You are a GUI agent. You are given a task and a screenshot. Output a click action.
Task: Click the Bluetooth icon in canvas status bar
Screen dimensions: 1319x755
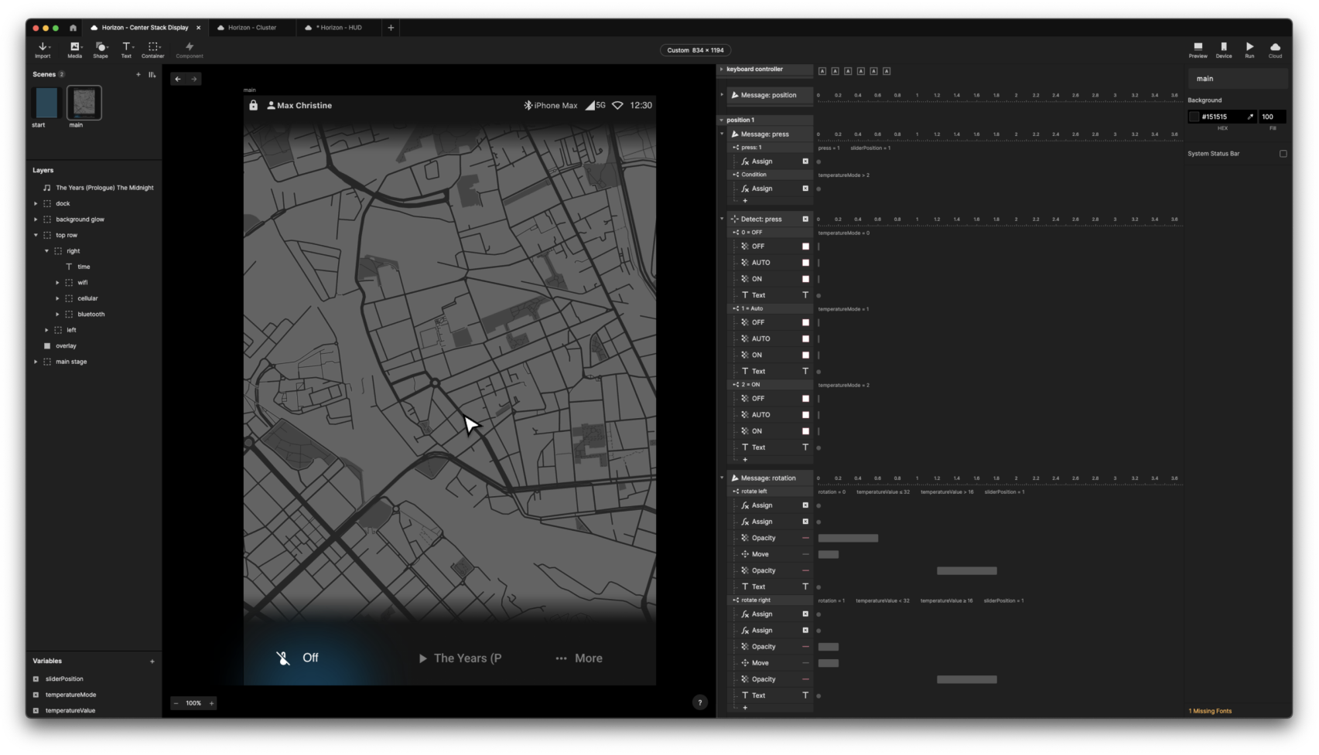528,105
